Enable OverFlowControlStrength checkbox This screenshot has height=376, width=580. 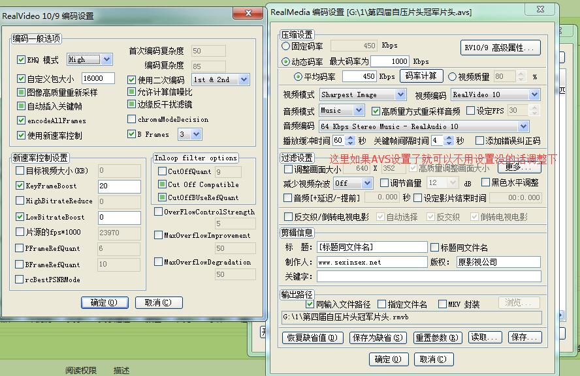click(x=158, y=211)
